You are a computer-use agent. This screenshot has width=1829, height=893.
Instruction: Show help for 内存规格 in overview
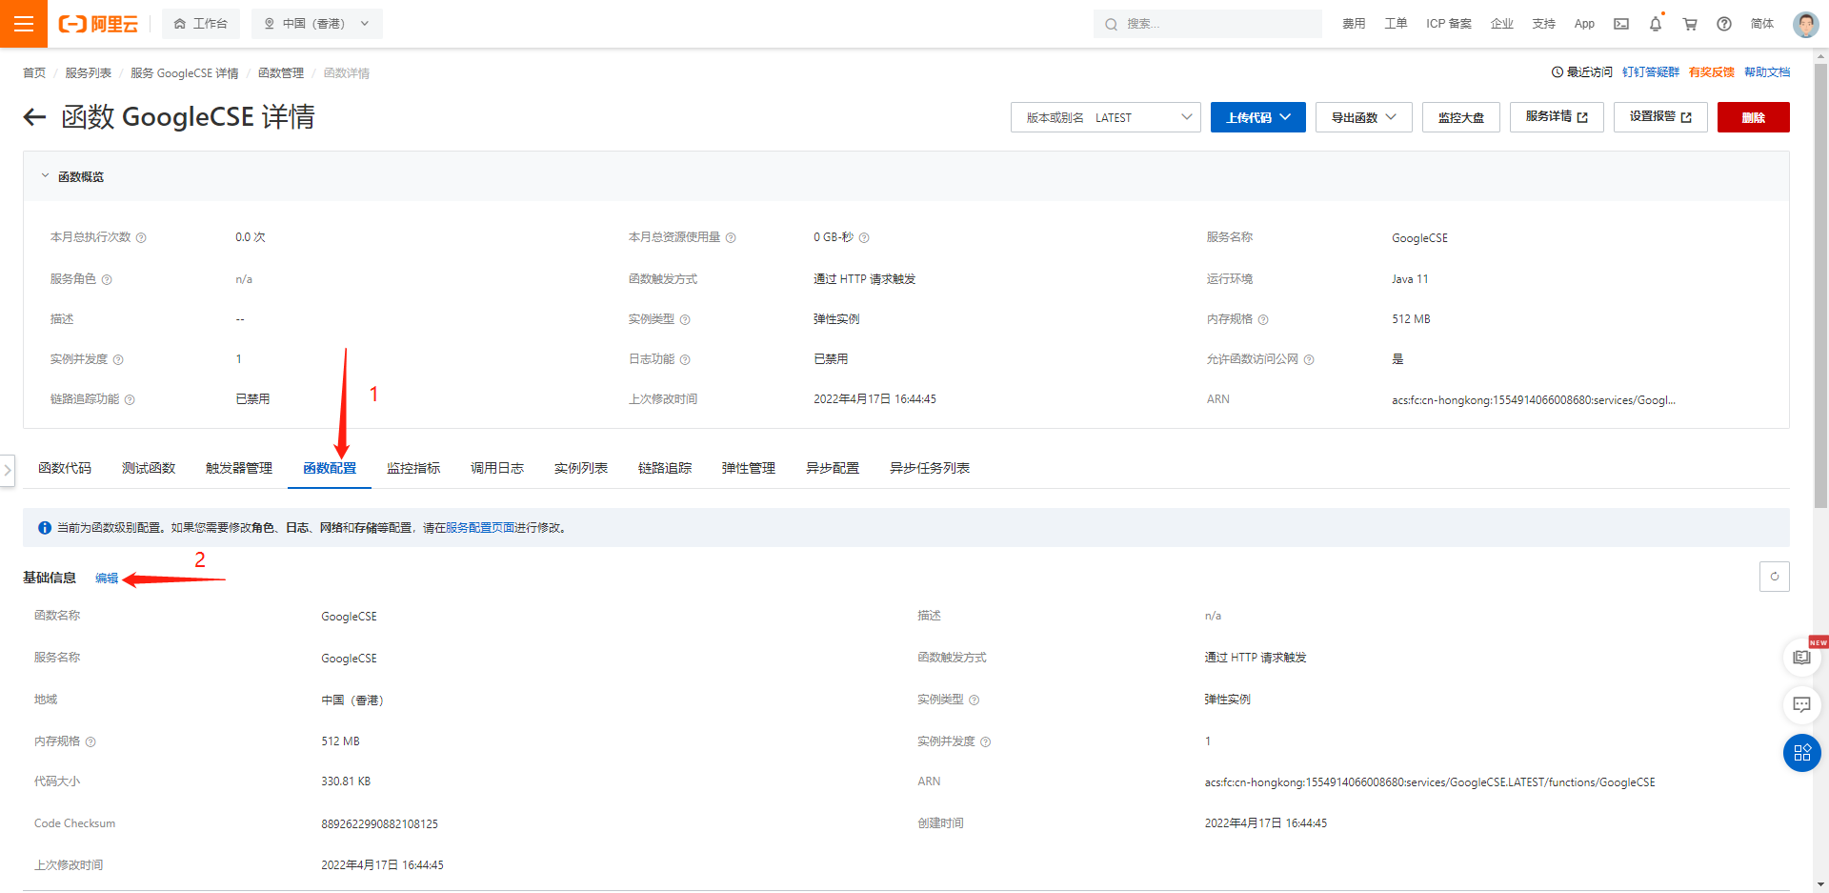click(1263, 320)
